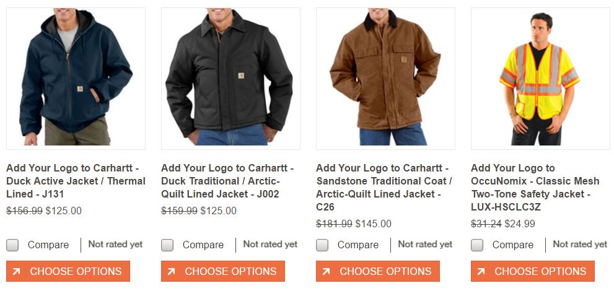Choose options for the $145.00 Sandstone coat

click(x=378, y=271)
